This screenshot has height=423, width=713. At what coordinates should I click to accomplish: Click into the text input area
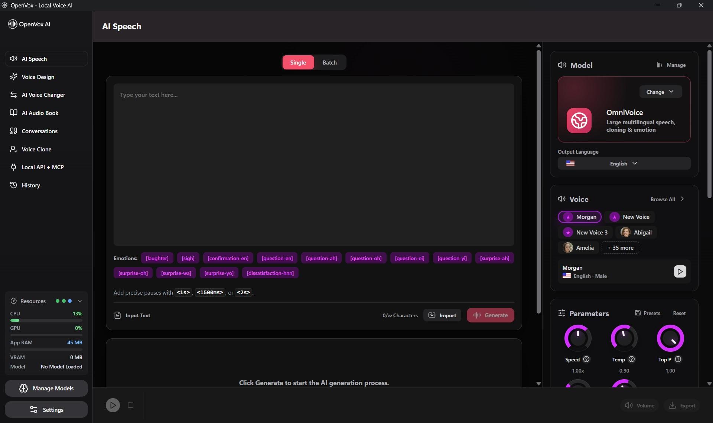point(314,164)
